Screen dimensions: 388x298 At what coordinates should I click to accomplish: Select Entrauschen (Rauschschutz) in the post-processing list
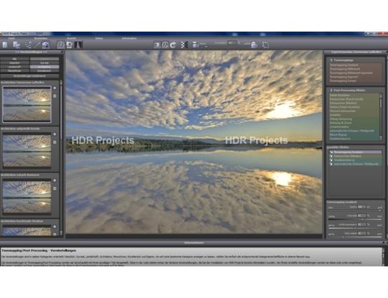346,99
